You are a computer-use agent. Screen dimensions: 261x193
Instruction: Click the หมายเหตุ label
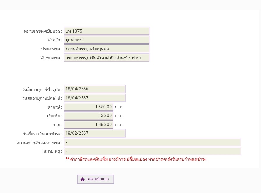[53, 152]
